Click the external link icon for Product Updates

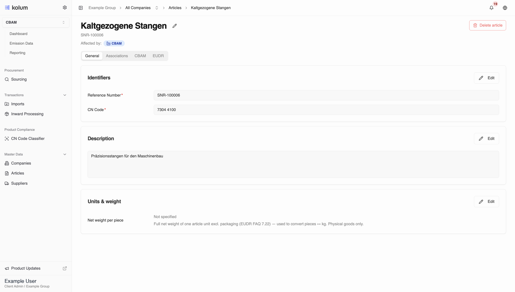point(65,268)
